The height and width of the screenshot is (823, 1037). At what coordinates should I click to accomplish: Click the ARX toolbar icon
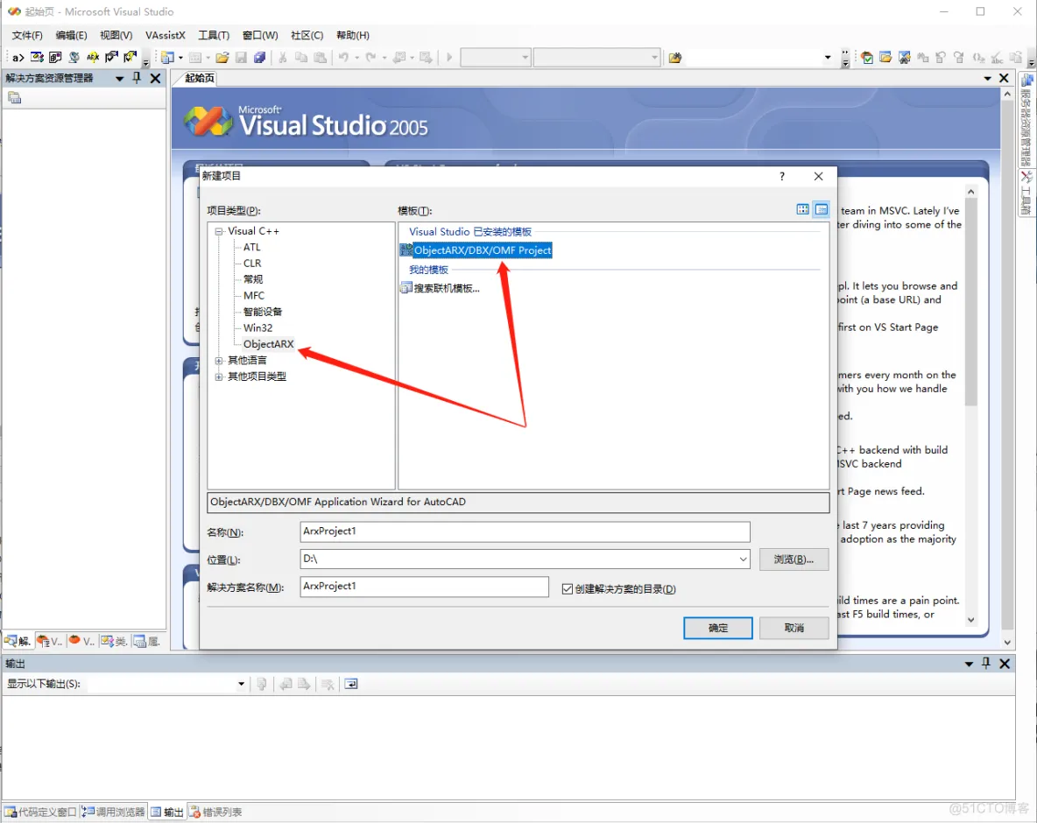point(93,58)
